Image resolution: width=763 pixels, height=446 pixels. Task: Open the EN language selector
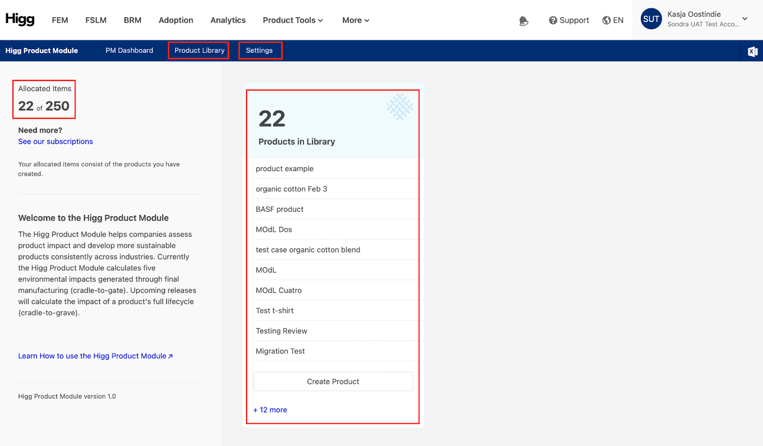tap(613, 20)
